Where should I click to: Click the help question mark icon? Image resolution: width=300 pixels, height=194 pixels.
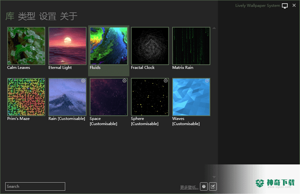click(x=204, y=186)
